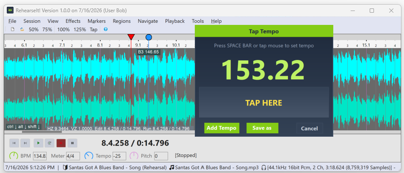Open the Navigate menu
Viewport: 404px width, 173px height.
pos(148,21)
